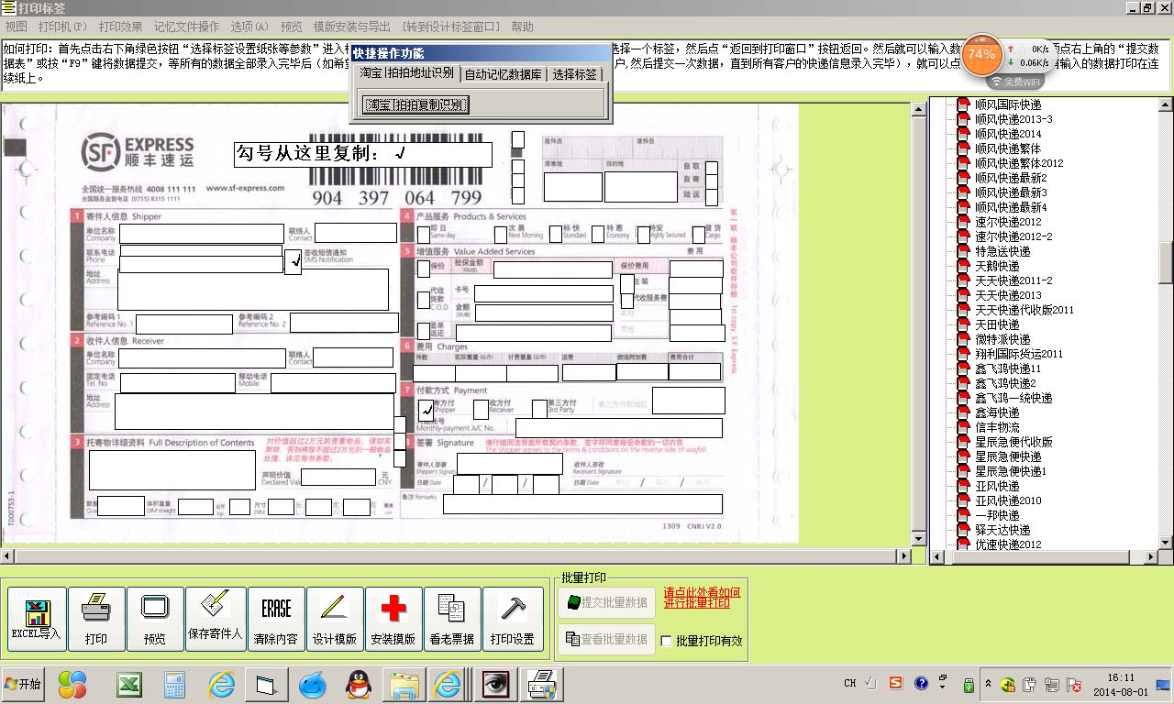Select the 打印 print icon
The width and height of the screenshot is (1174, 704).
tap(95, 618)
